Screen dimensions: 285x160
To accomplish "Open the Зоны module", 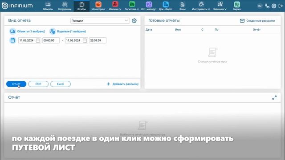I will (x=182, y=6).
